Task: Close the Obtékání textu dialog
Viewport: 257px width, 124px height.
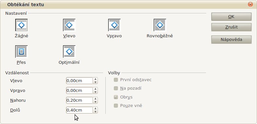Action: click(250, 5)
